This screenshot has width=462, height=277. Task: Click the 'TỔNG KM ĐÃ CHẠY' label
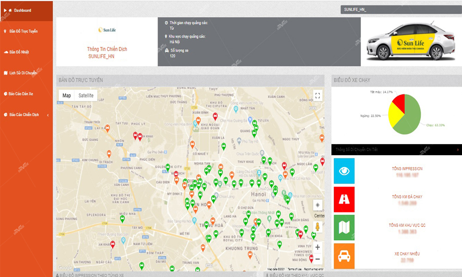click(x=407, y=197)
